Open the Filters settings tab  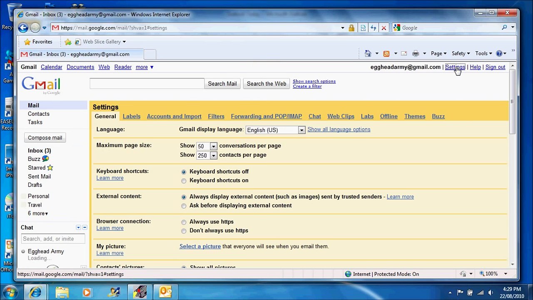[216, 116]
